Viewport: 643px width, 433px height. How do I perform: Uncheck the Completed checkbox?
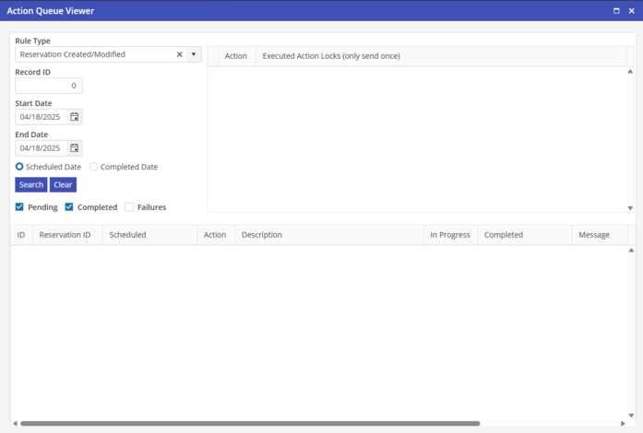69,207
